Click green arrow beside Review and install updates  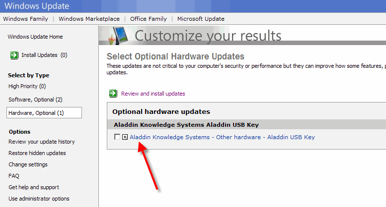pos(113,94)
